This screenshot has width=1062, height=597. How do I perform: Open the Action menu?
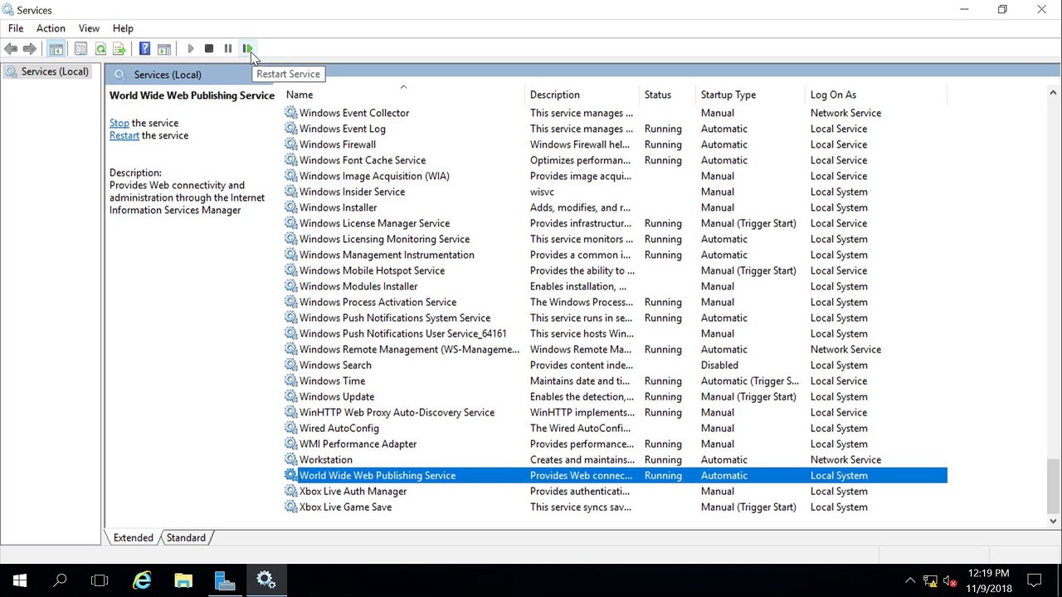(x=51, y=28)
